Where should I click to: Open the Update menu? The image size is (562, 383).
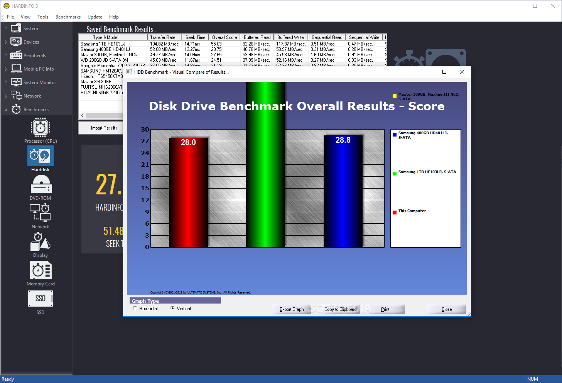pyautogui.click(x=95, y=17)
